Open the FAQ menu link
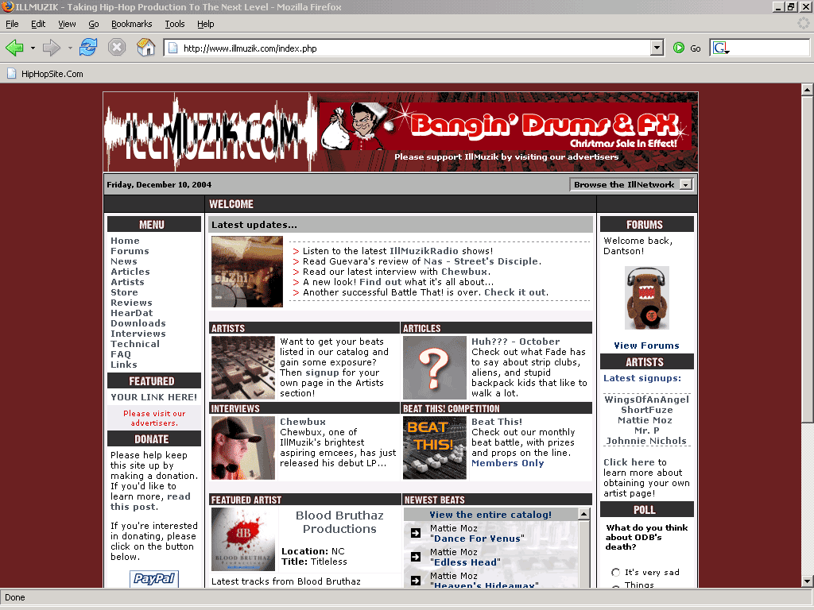The width and height of the screenshot is (814, 610). (121, 354)
